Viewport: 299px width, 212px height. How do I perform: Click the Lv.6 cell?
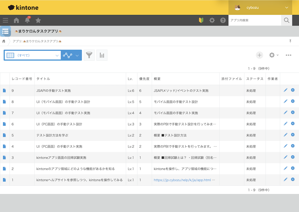coord(131,91)
